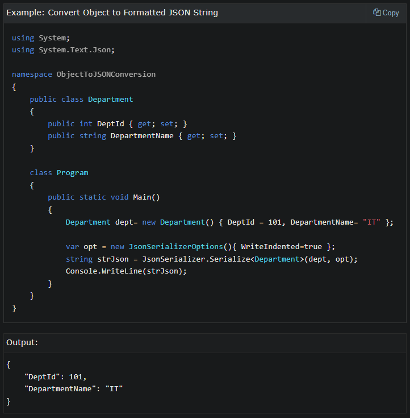This screenshot has width=410, height=418.
Task: Click the '"DepartmentName": "IT"' output line
Action: [73, 388]
